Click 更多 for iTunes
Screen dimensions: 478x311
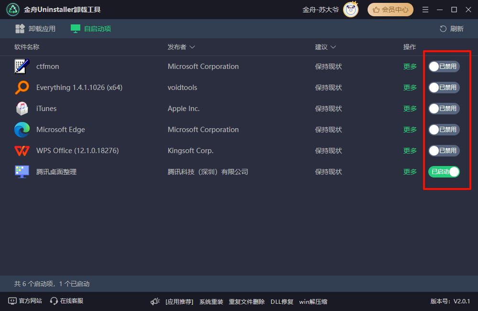tap(410, 108)
